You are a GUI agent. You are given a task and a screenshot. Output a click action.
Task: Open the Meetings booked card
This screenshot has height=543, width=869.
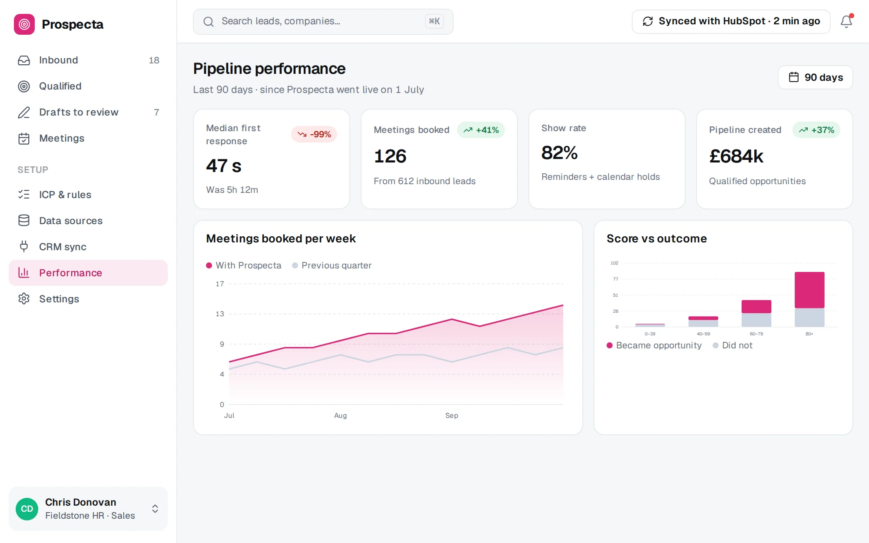[439, 159]
